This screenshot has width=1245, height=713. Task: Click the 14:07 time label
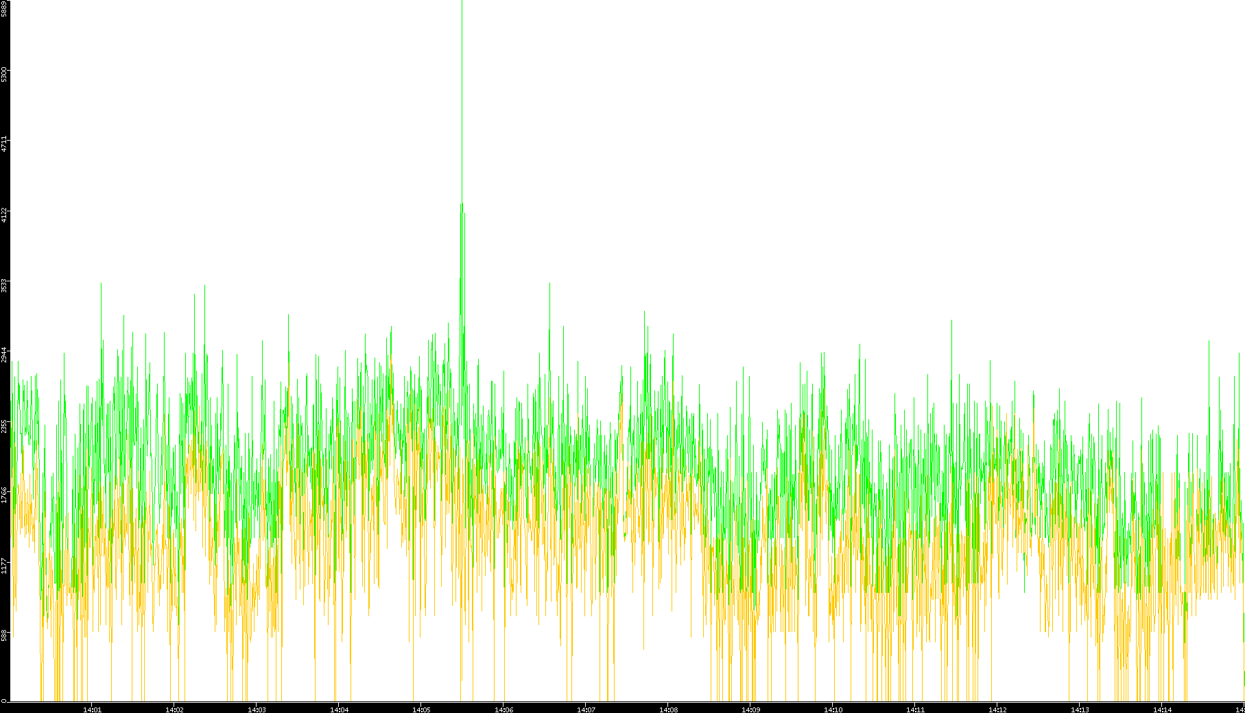click(x=586, y=710)
